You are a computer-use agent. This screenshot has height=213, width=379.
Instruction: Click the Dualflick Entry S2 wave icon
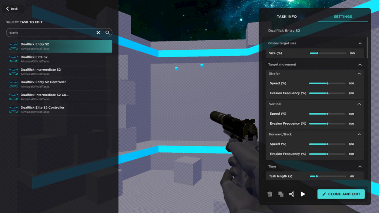tap(14, 46)
